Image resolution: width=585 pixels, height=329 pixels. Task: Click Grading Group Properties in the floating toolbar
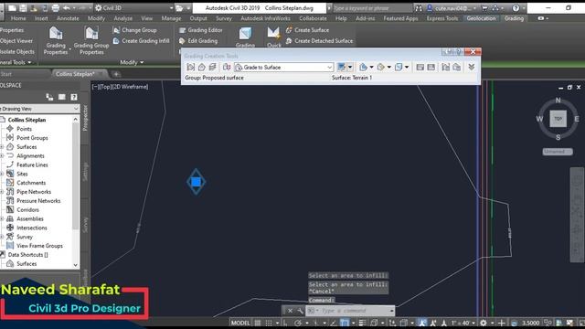446,67
